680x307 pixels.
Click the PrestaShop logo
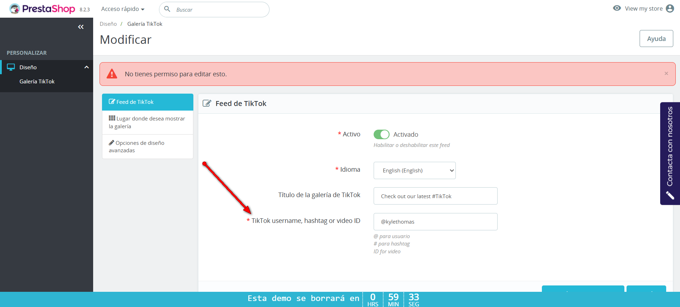42,9
